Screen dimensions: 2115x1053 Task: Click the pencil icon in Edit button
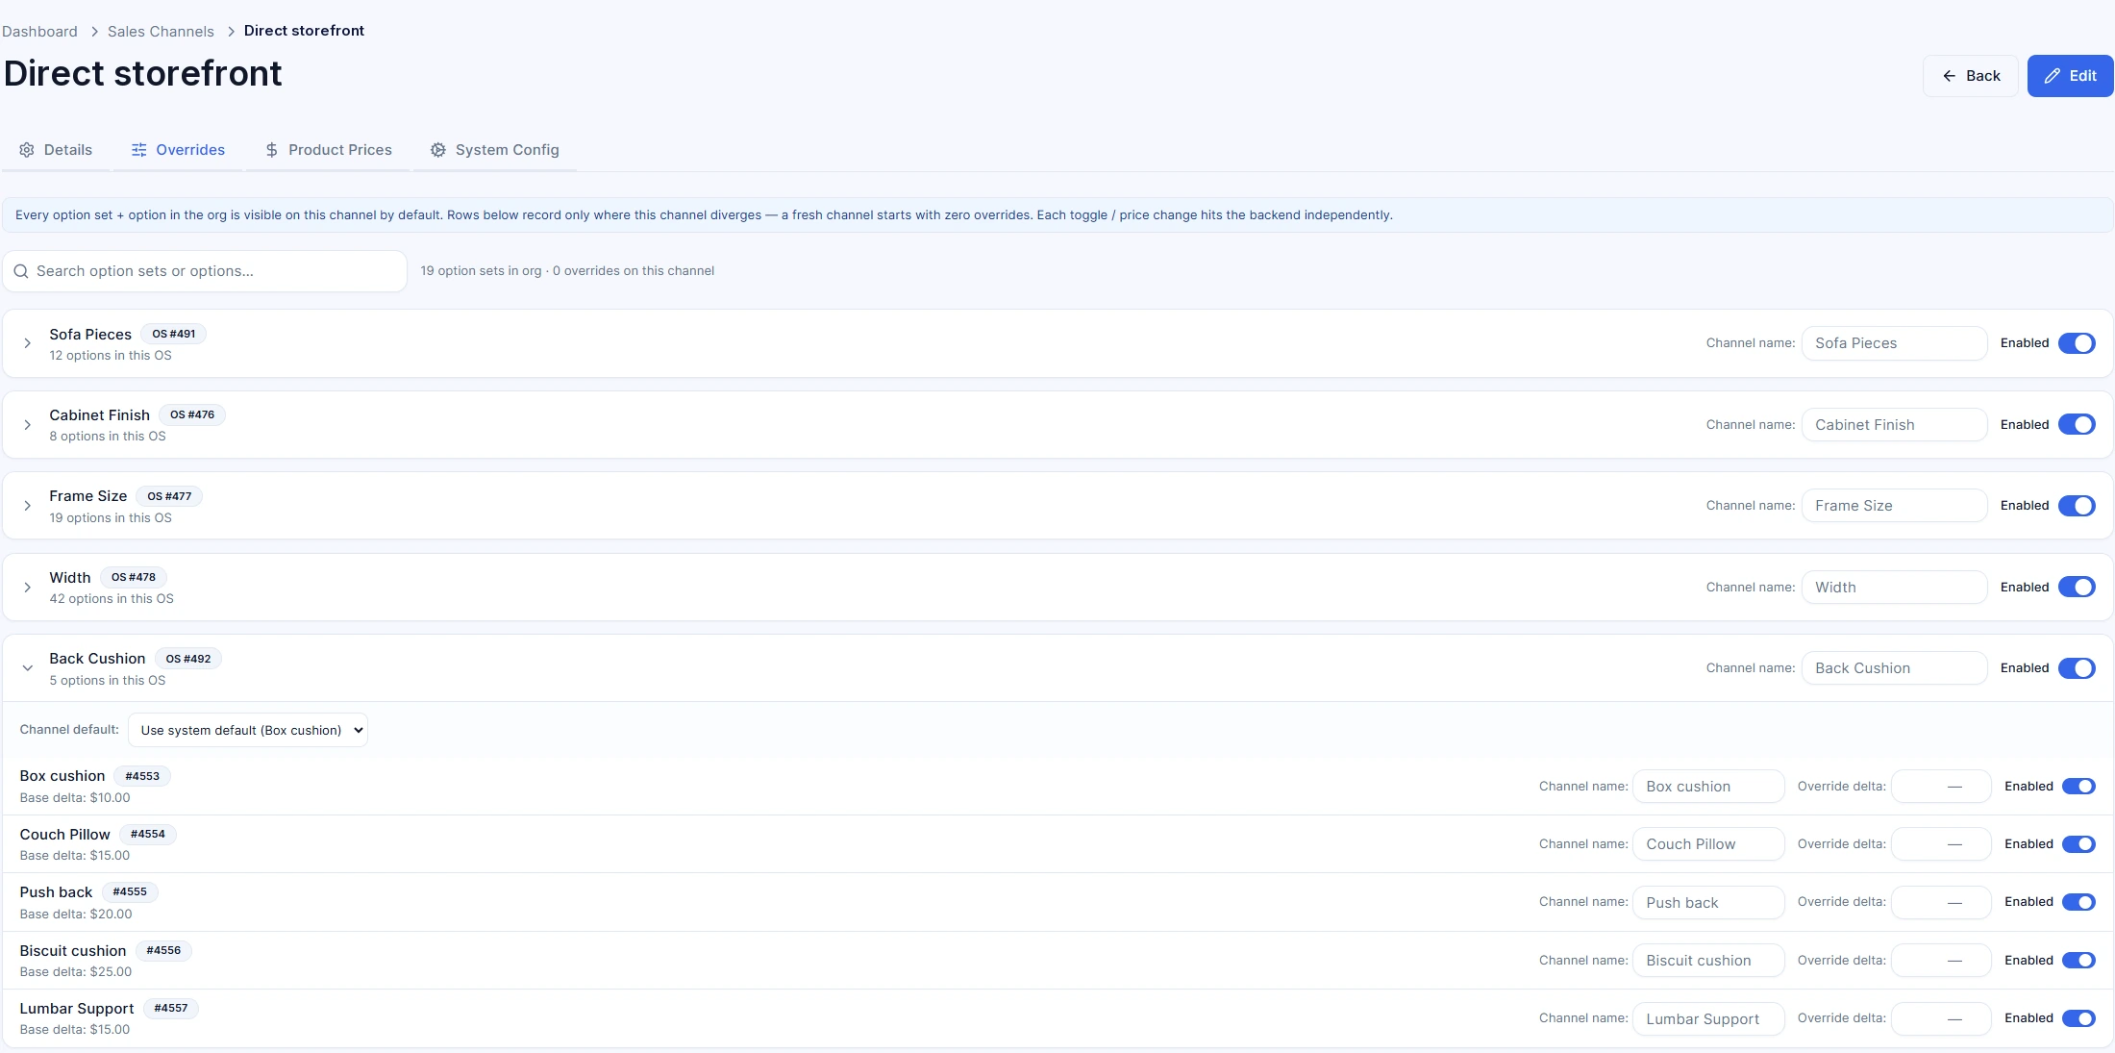[x=2053, y=76]
